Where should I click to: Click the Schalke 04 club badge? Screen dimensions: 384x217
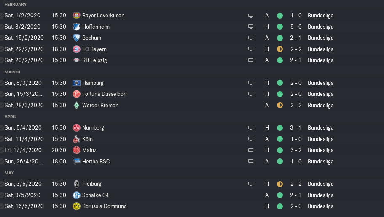click(76, 195)
